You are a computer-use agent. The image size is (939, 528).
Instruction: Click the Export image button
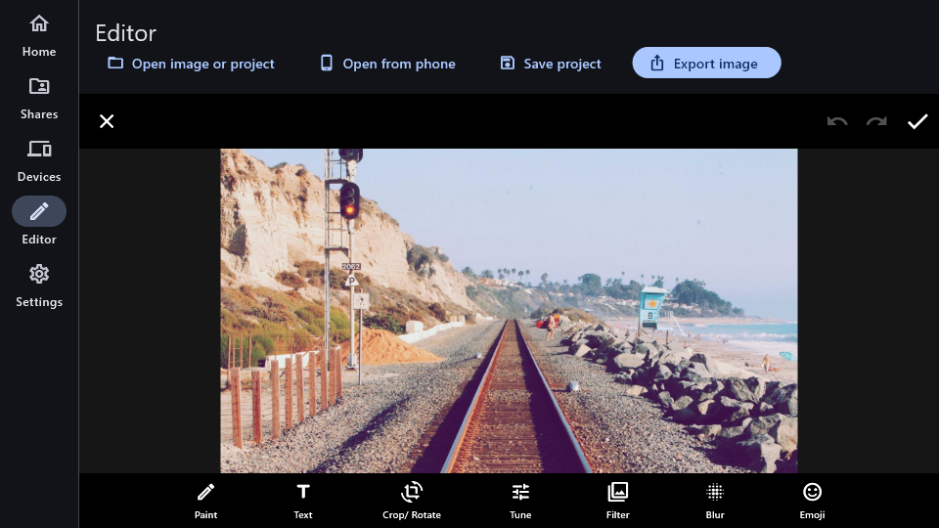pos(706,63)
